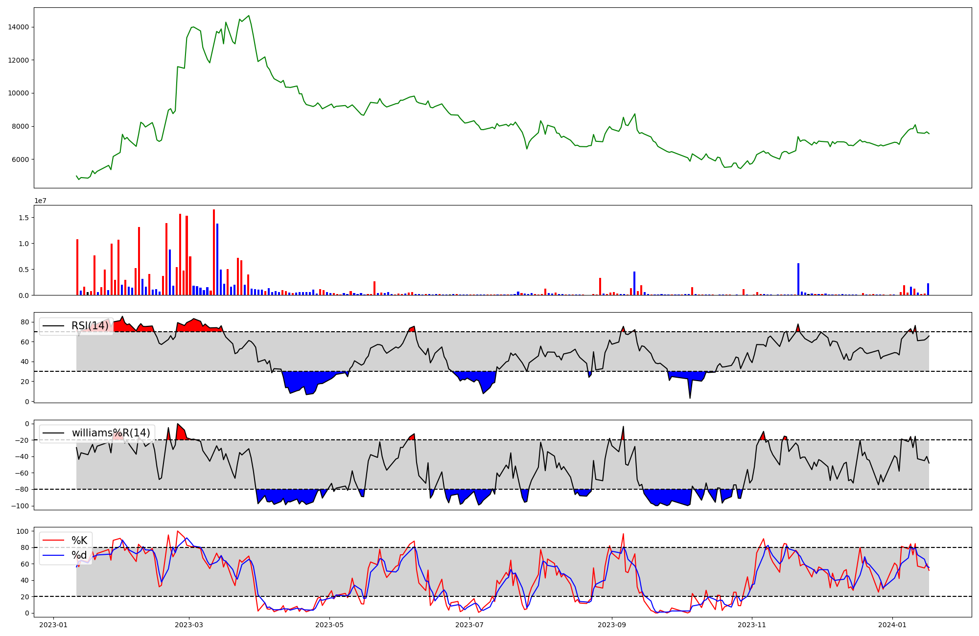
Task: Click the 14000 price axis tick
Action: (x=19, y=27)
